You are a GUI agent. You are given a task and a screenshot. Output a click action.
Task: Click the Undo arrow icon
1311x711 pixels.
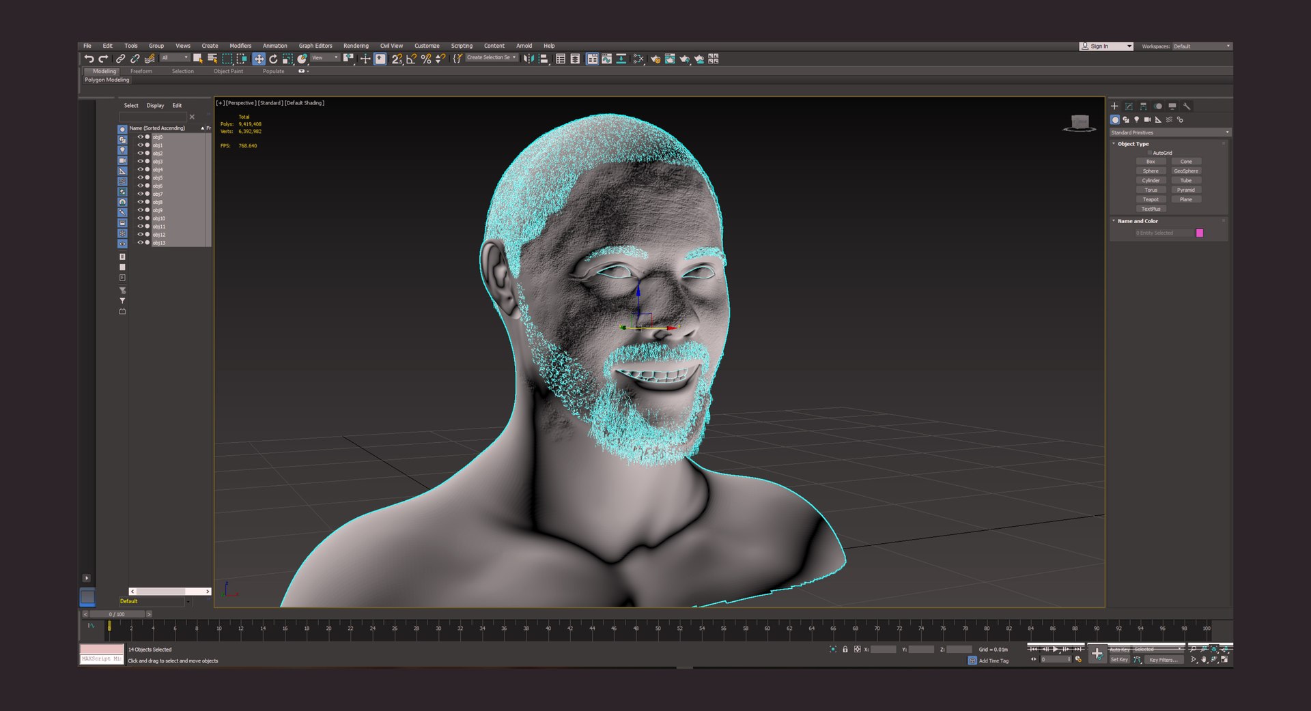pyautogui.click(x=89, y=59)
